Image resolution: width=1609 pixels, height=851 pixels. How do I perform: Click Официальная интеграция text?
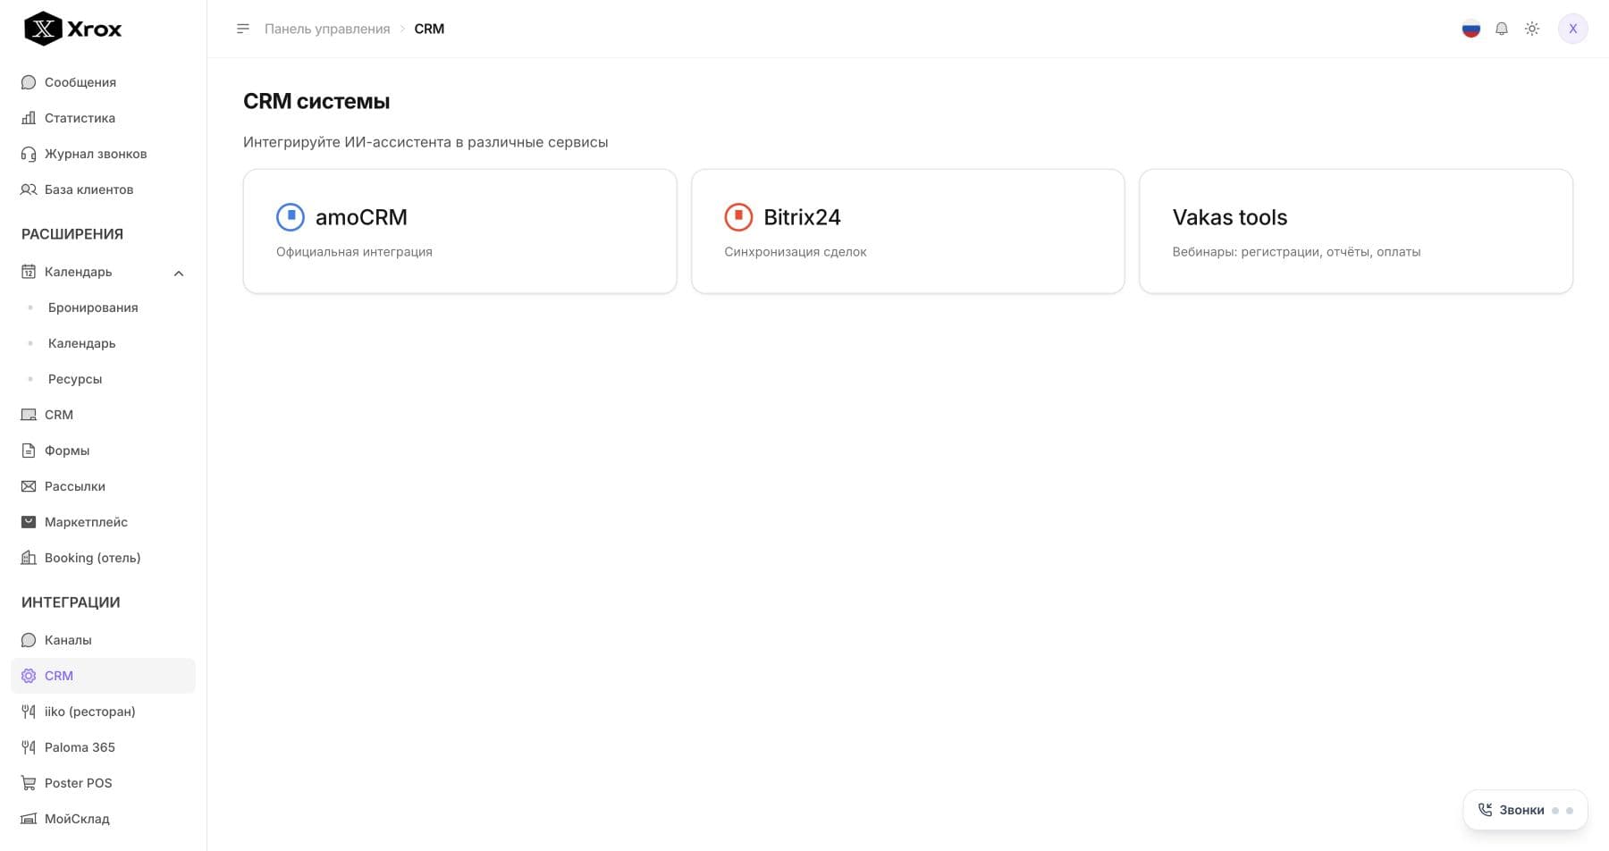(x=354, y=252)
